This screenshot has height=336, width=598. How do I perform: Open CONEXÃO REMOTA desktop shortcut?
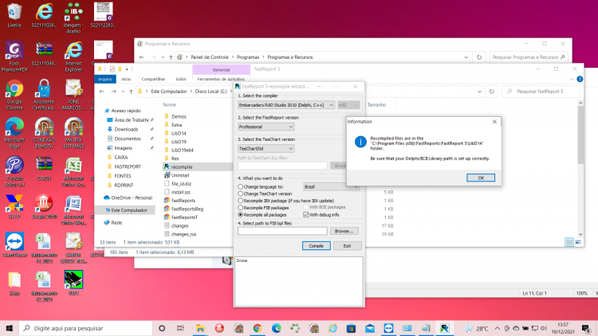(x=44, y=133)
